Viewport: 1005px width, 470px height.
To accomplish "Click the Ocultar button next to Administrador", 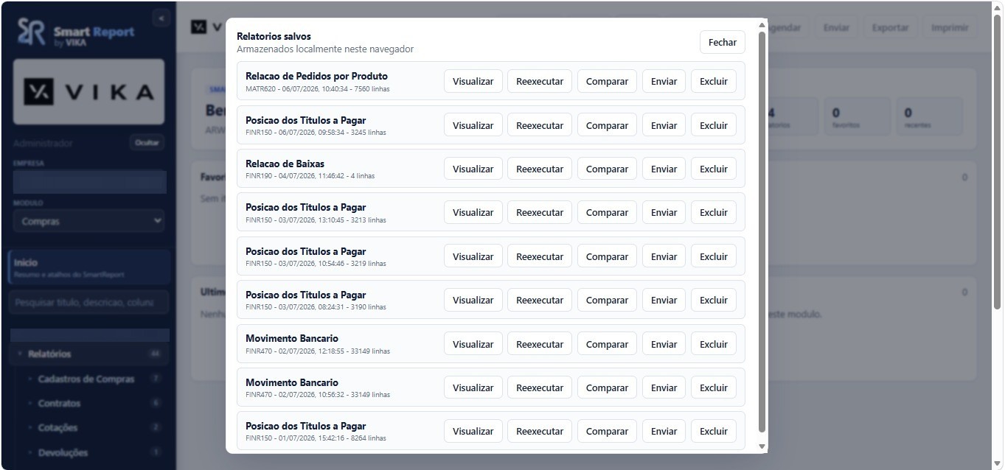I will click(147, 143).
